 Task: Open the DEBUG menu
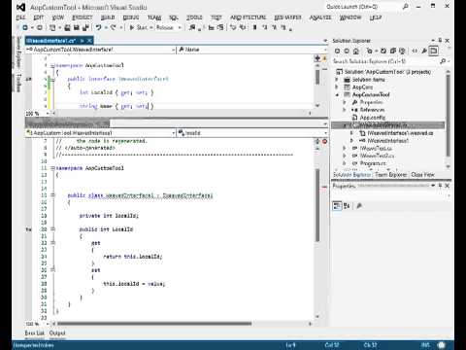tap(131, 17)
